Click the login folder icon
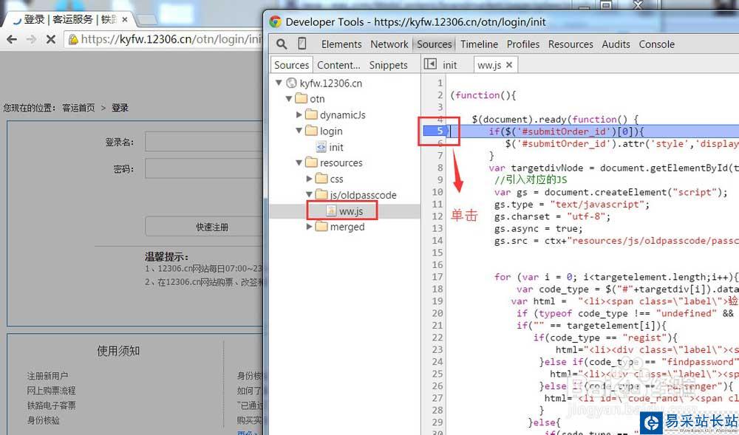 tap(311, 131)
